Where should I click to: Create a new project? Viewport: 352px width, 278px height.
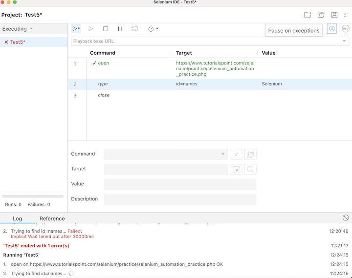(308, 15)
